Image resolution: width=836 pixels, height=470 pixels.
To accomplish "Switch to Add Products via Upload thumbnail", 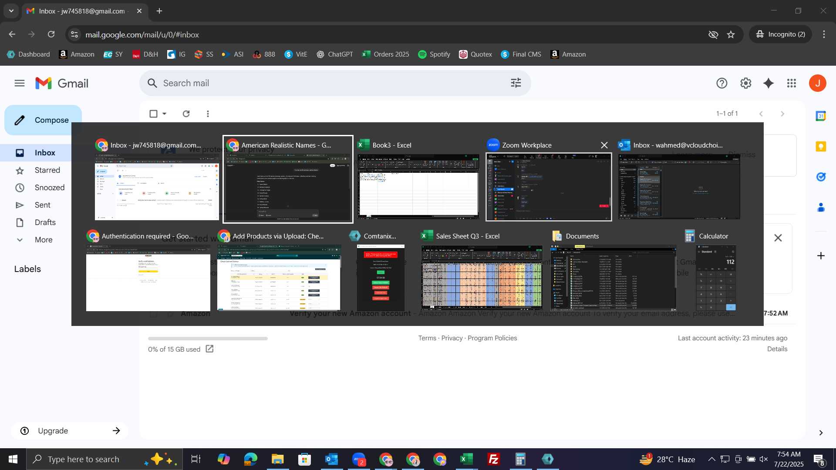I will (x=279, y=271).
